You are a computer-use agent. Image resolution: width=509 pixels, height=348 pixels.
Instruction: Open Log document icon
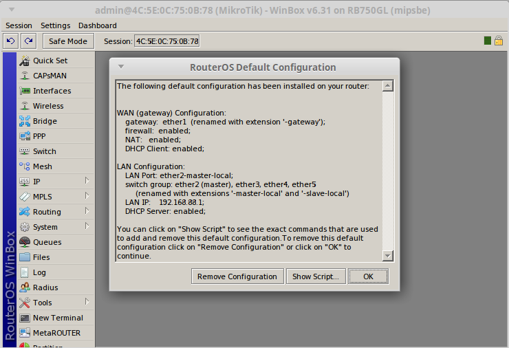24,272
